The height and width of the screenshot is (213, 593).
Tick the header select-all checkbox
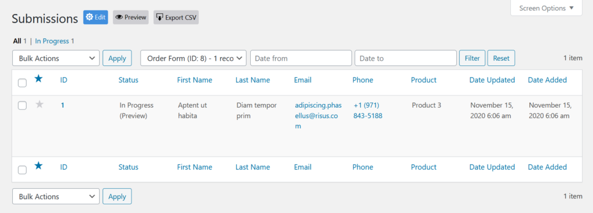tap(23, 83)
